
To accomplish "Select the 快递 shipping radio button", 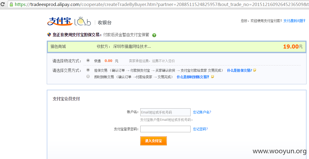I will (x=88, y=60).
